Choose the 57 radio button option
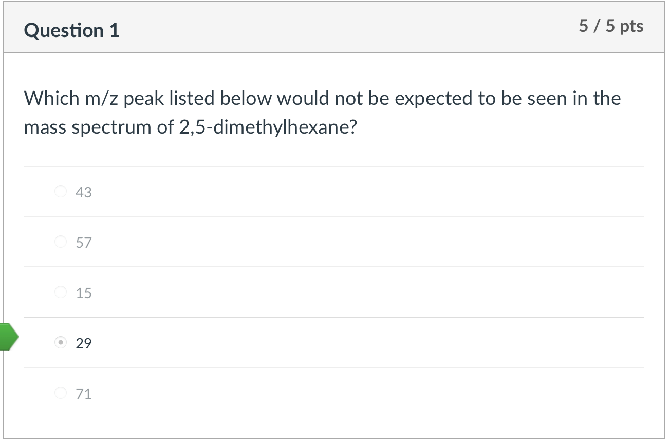This screenshot has height=441, width=670. click(x=61, y=242)
